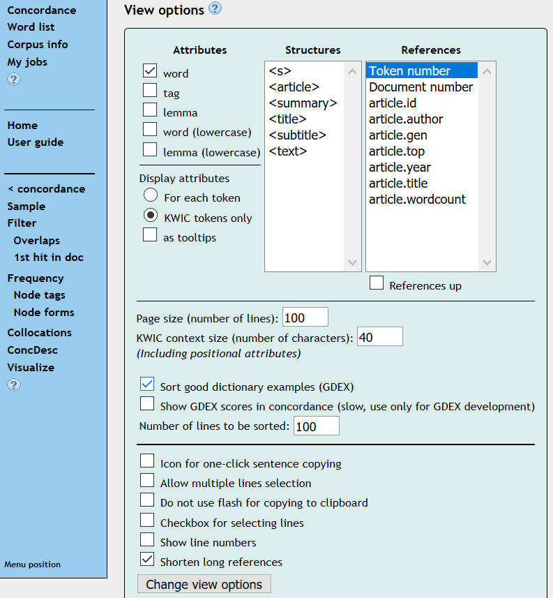Image resolution: width=553 pixels, height=598 pixels.
Task: Select article.author reference
Action: coord(421,119)
